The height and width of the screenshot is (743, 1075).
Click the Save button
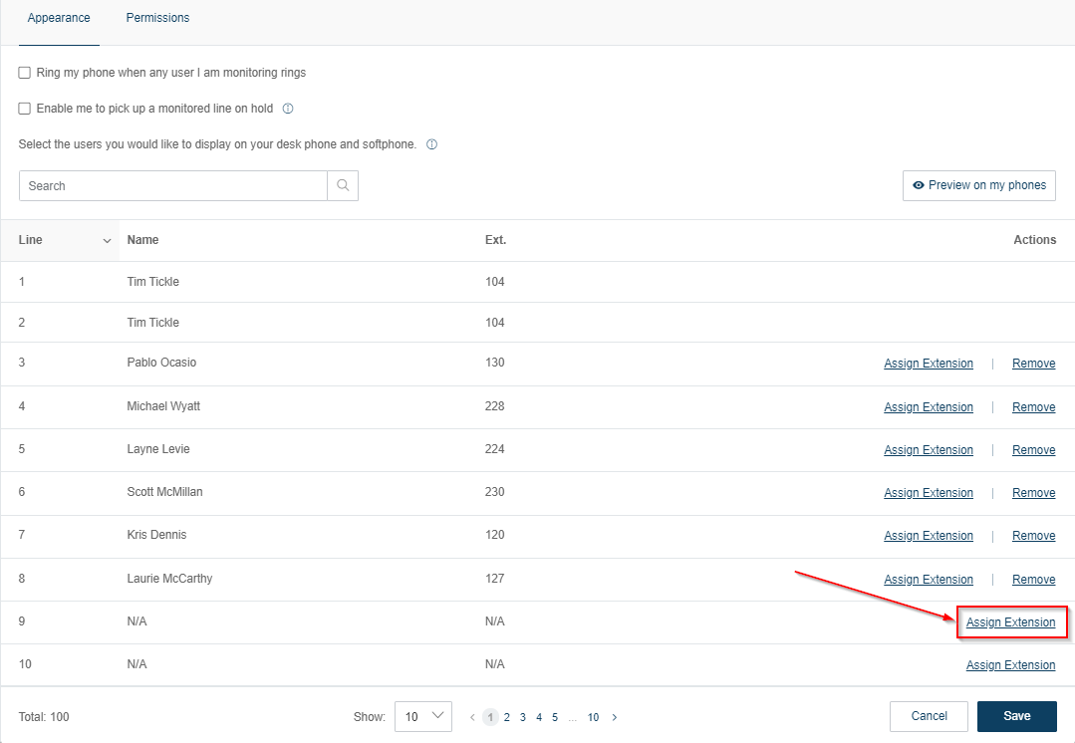click(x=1016, y=716)
